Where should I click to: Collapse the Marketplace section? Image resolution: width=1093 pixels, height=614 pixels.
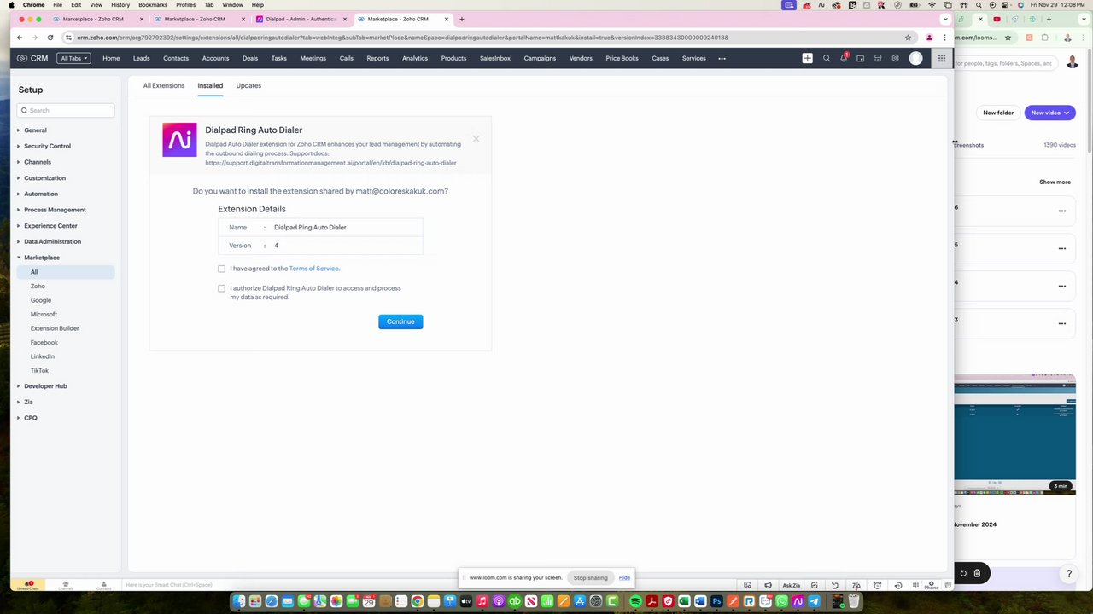click(x=42, y=258)
